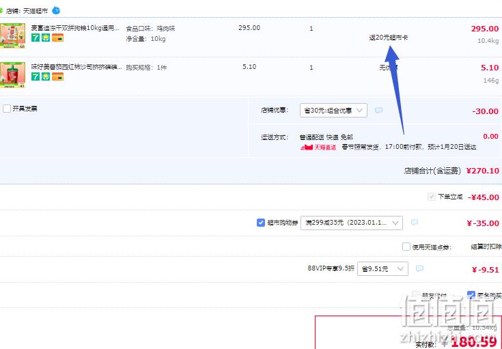Screen dimensions: 502x349
Task: Click the 预计1月20日送达 delivery estimate text
Action: pos(452,147)
